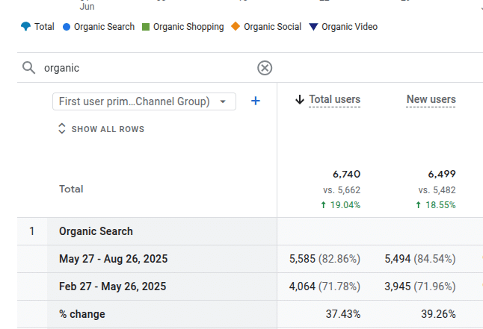
Task: Click the 18.55% increase indicator
Action: (436, 205)
